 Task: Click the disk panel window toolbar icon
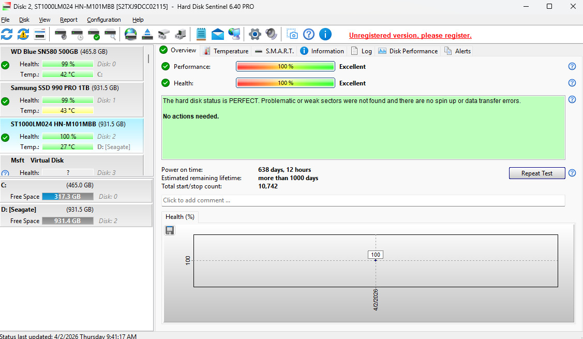point(39,34)
